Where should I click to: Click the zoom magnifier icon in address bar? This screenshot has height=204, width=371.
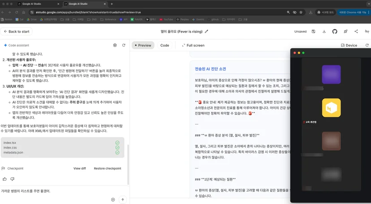tap(288, 12)
